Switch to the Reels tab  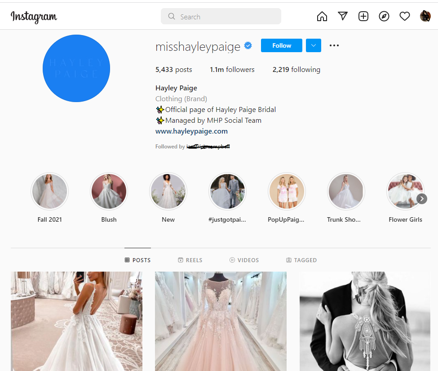tap(190, 260)
